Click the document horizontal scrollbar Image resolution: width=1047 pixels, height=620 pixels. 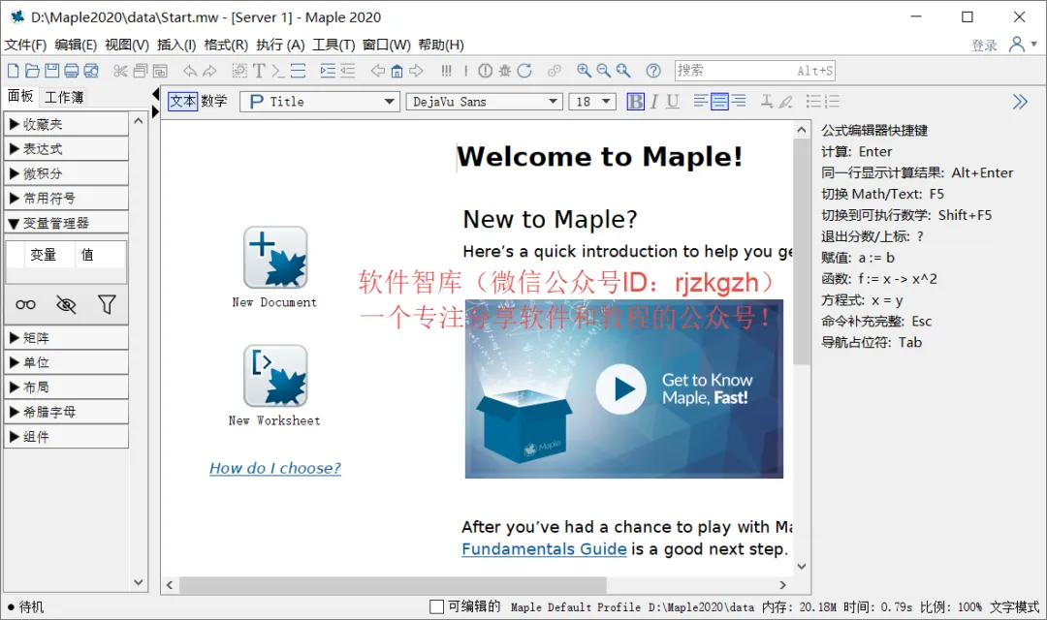tap(394, 585)
